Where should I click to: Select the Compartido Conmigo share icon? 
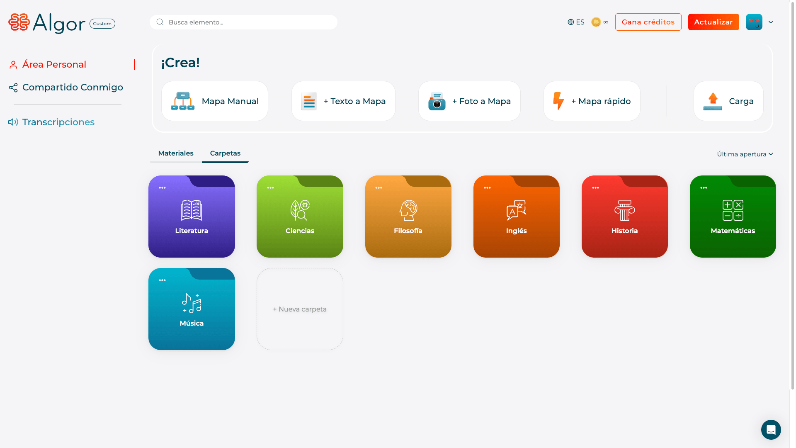(13, 88)
